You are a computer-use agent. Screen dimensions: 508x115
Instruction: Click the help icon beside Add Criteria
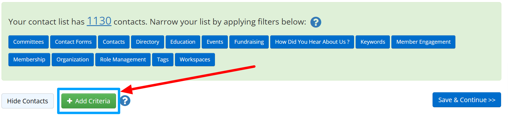(125, 101)
